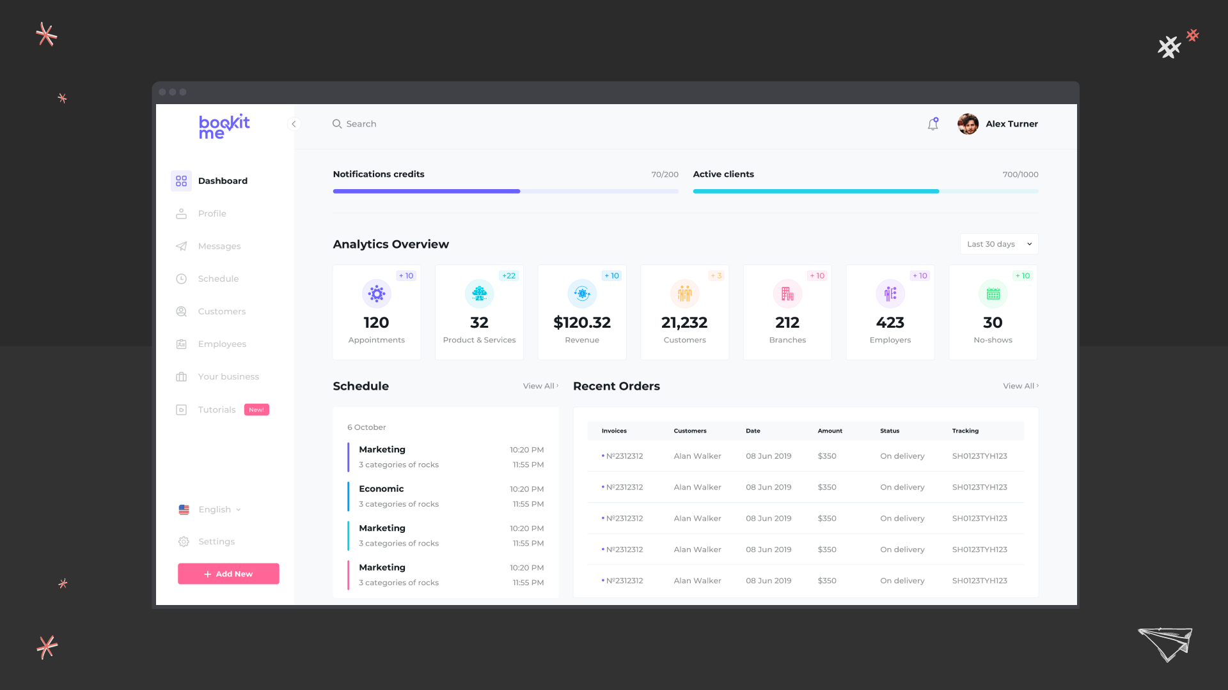This screenshot has height=690, width=1228.
Task: Collapse the sidebar with the chevron arrow
Action: (x=294, y=124)
